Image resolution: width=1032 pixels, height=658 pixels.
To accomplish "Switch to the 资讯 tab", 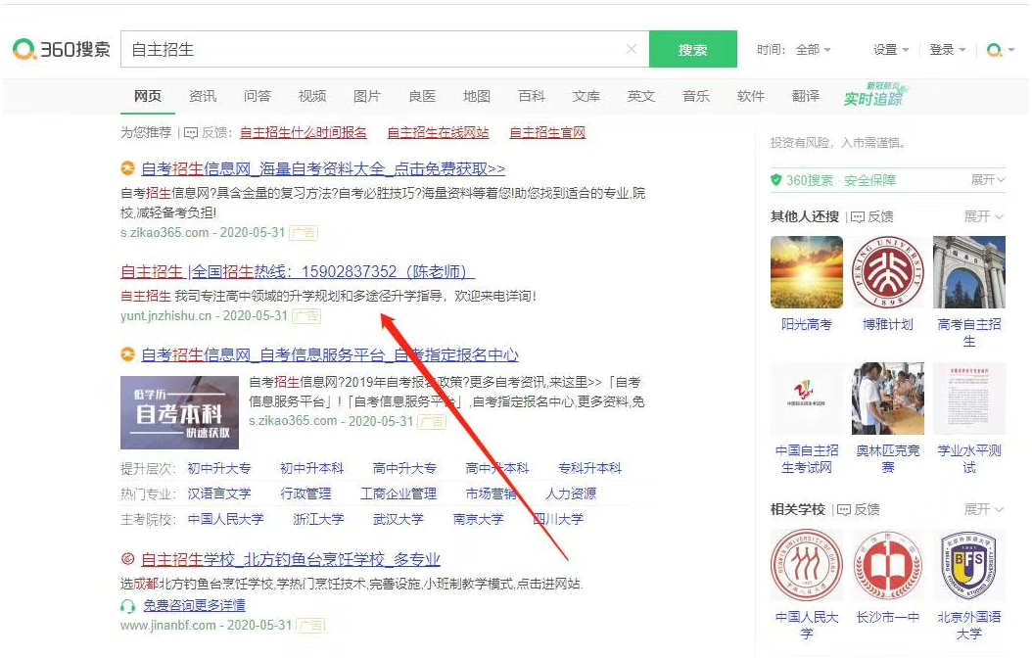I will pyautogui.click(x=203, y=96).
